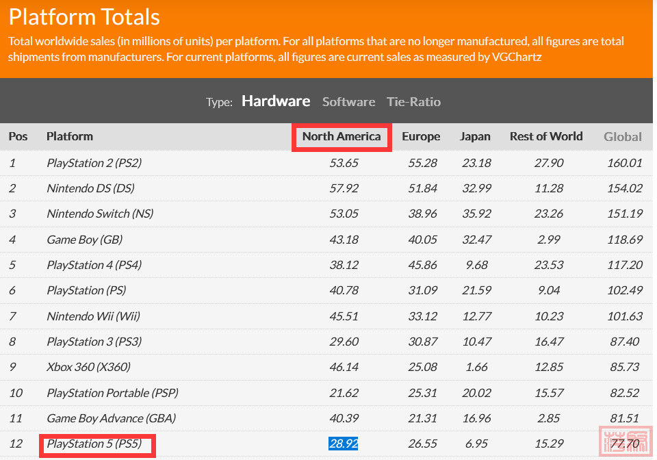Click the highlighted 28.92 North America cell

(x=343, y=444)
